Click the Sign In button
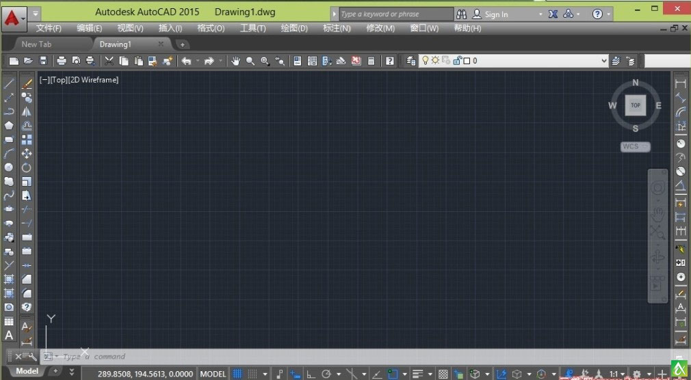Screen dimensions: 691x380 (x=496, y=14)
